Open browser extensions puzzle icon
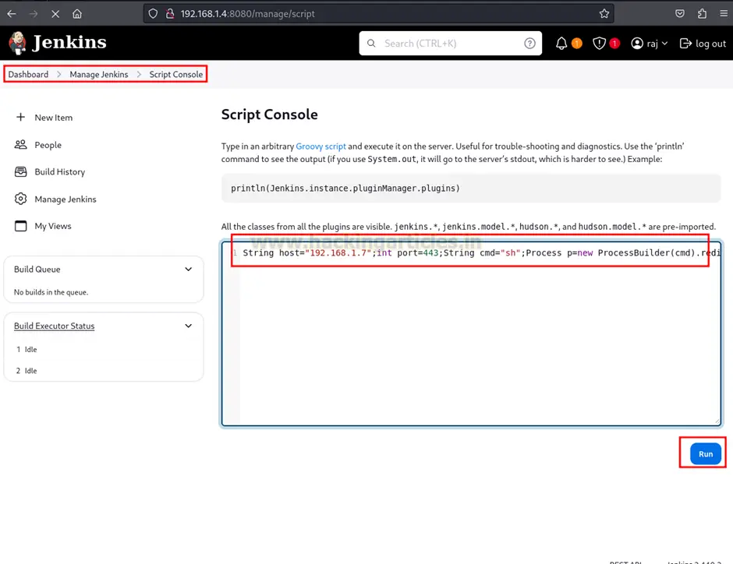Viewport: 733px width, 564px height. coord(702,13)
